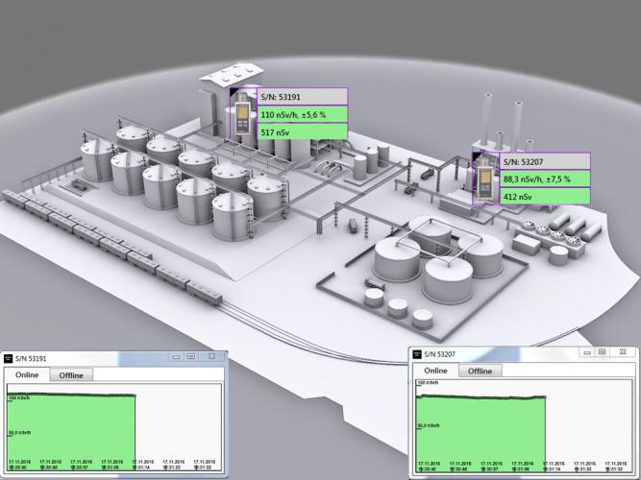This screenshot has width=641, height=480.
Task: Select Online tab in S/N 53191 window
Action: point(28,374)
